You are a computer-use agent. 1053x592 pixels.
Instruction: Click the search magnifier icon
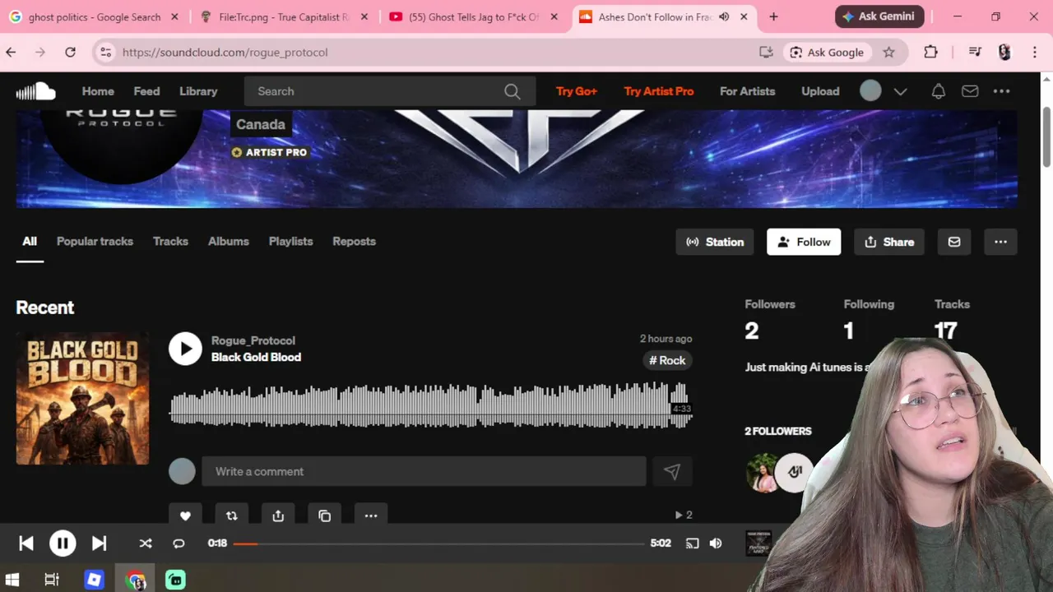[x=513, y=91]
